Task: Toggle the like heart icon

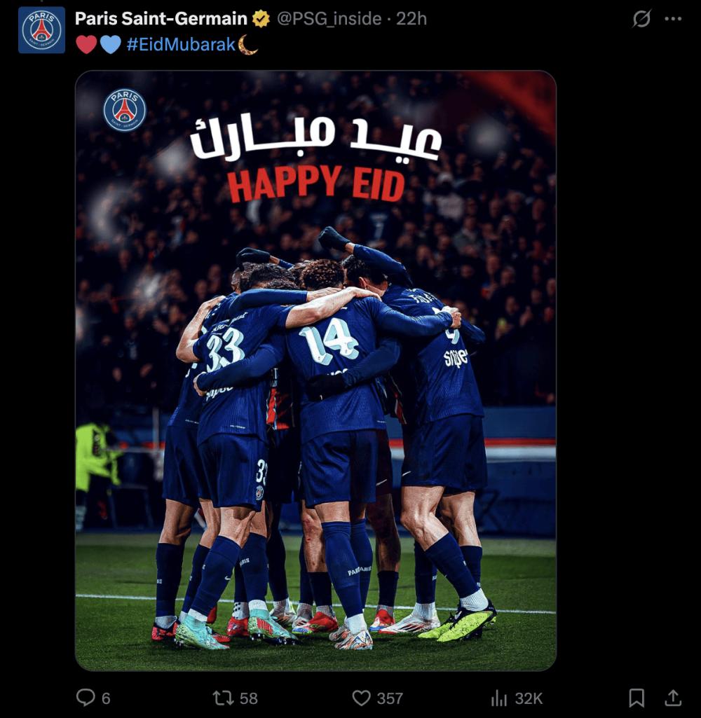Action: (361, 698)
